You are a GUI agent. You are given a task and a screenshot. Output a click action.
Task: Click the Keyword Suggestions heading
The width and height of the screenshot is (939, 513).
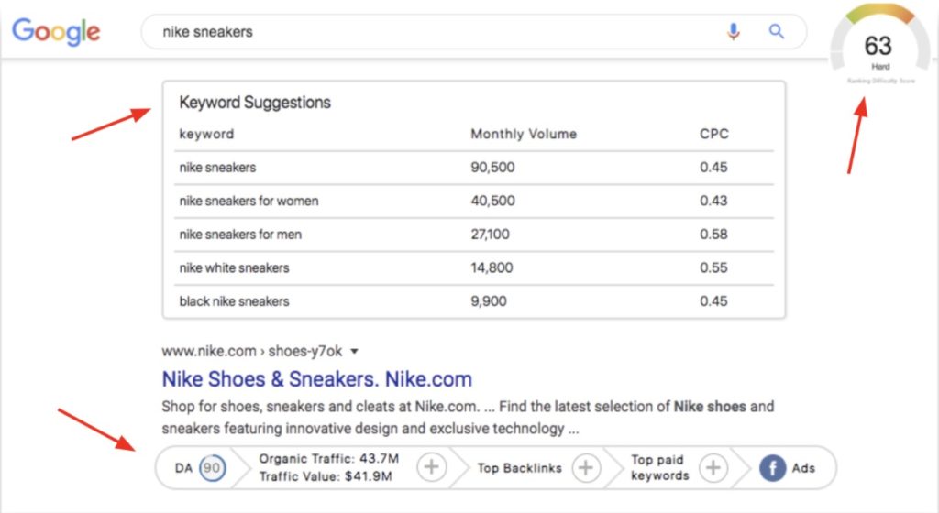[x=255, y=103]
